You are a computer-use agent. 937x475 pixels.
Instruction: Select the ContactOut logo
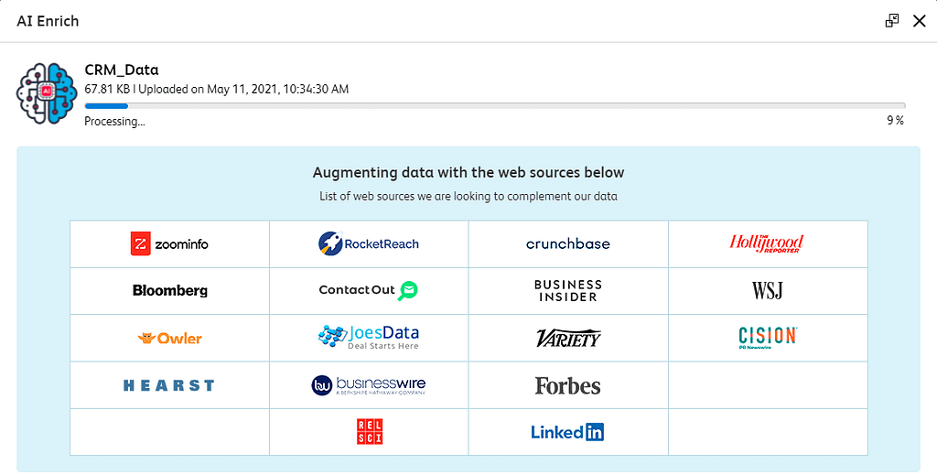click(x=369, y=290)
